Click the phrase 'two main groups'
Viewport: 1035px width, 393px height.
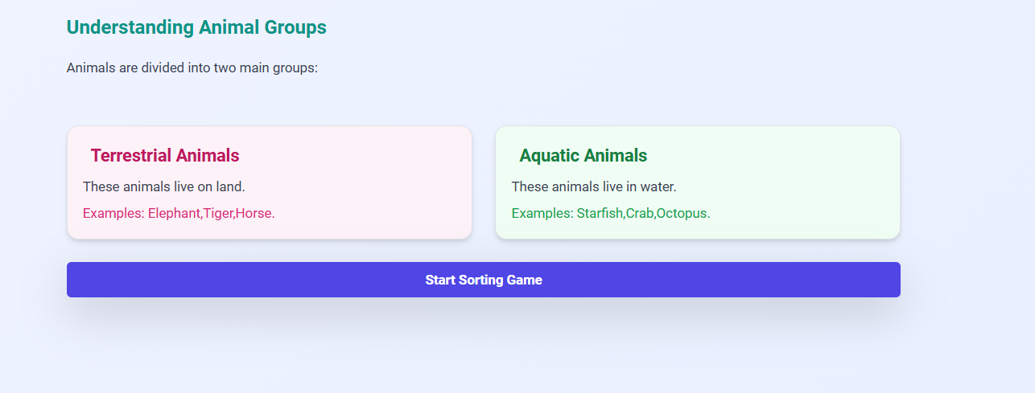(265, 68)
